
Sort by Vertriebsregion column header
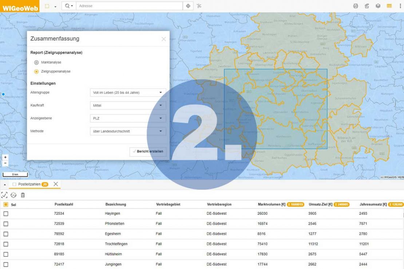(219, 204)
